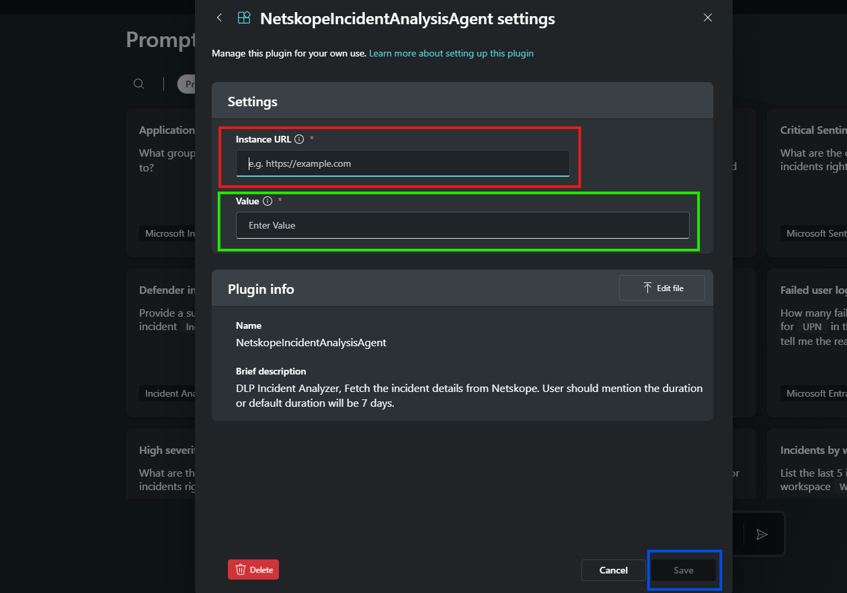Click the send arrow icon in prompt bar

coord(762,535)
